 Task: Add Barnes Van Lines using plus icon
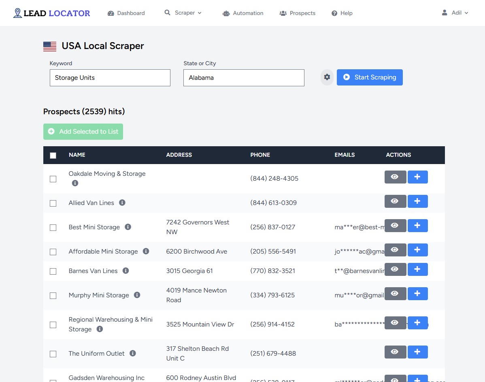pyautogui.click(x=417, y=269)
